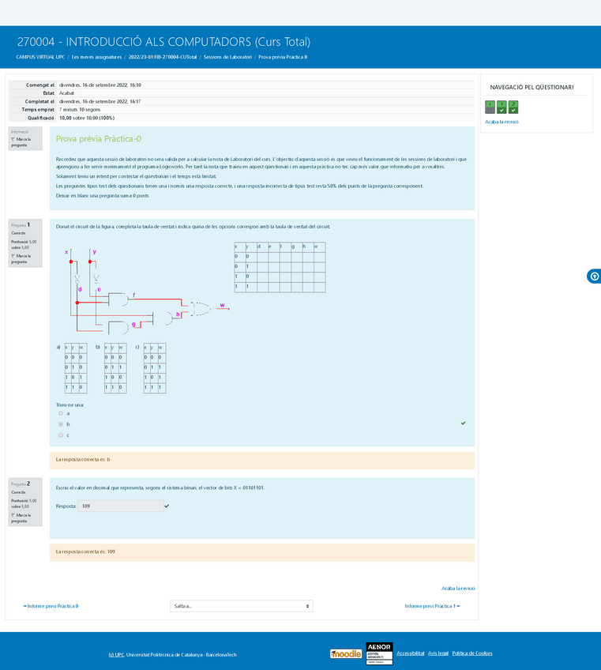
Task: Flag Pregunta 1 with Marca la pregunta
Action: point(21,259)
